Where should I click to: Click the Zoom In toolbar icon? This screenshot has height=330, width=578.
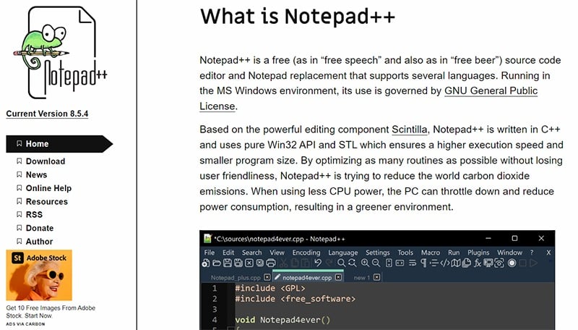(x=365, y=263)
